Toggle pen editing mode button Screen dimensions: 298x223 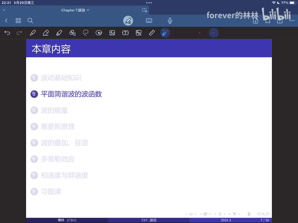[x=128, y=20]
